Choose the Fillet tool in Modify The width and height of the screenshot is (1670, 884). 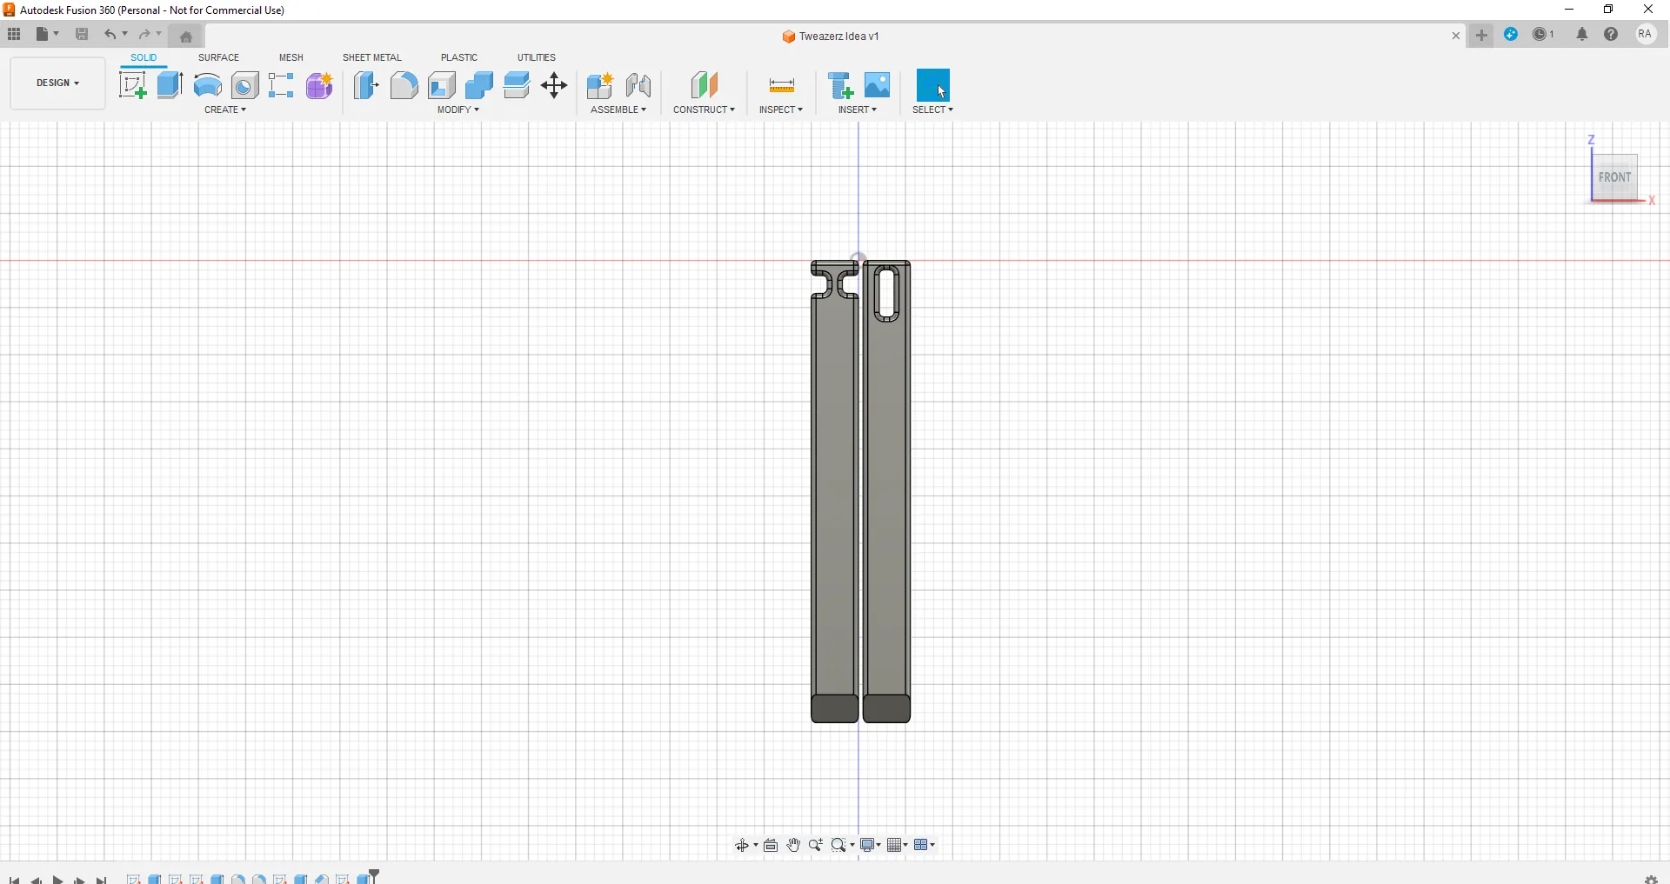(404, 85)
